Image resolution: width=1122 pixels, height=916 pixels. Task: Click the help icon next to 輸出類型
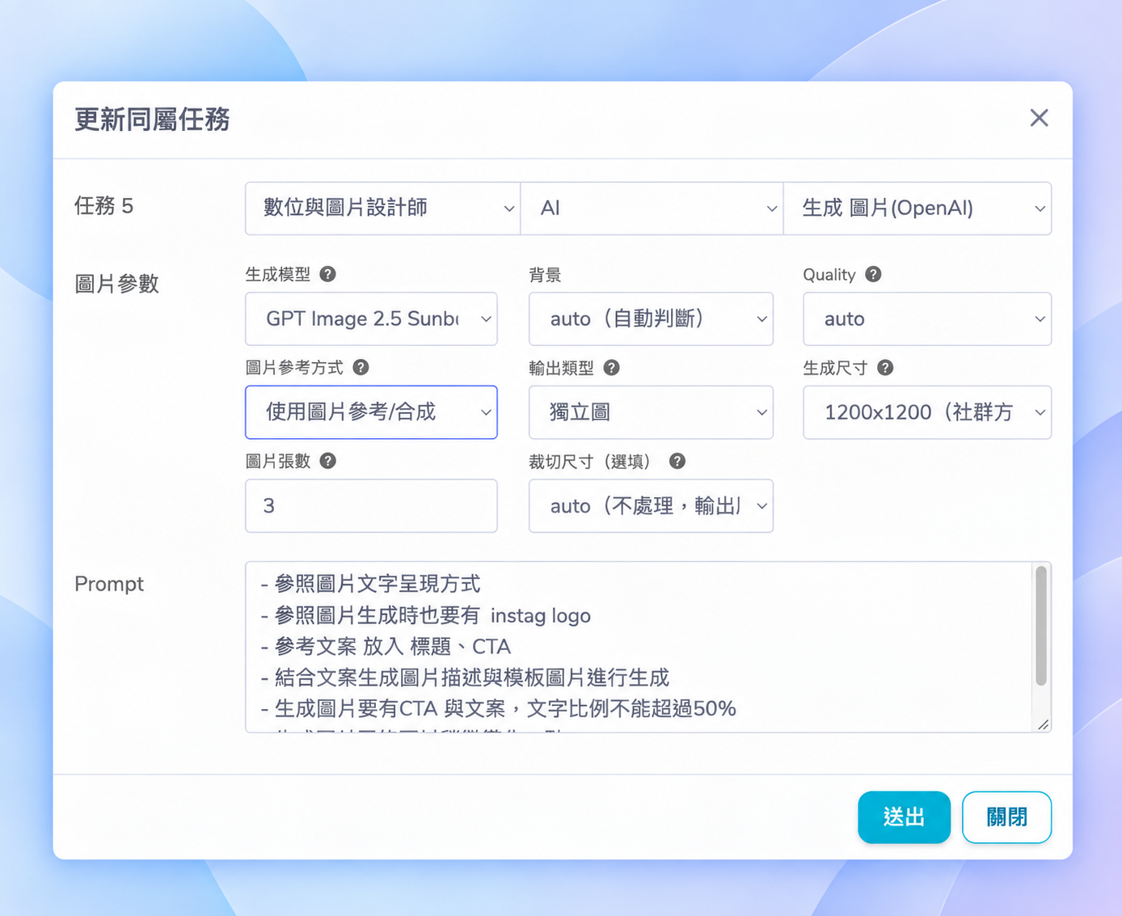point(611,368)
